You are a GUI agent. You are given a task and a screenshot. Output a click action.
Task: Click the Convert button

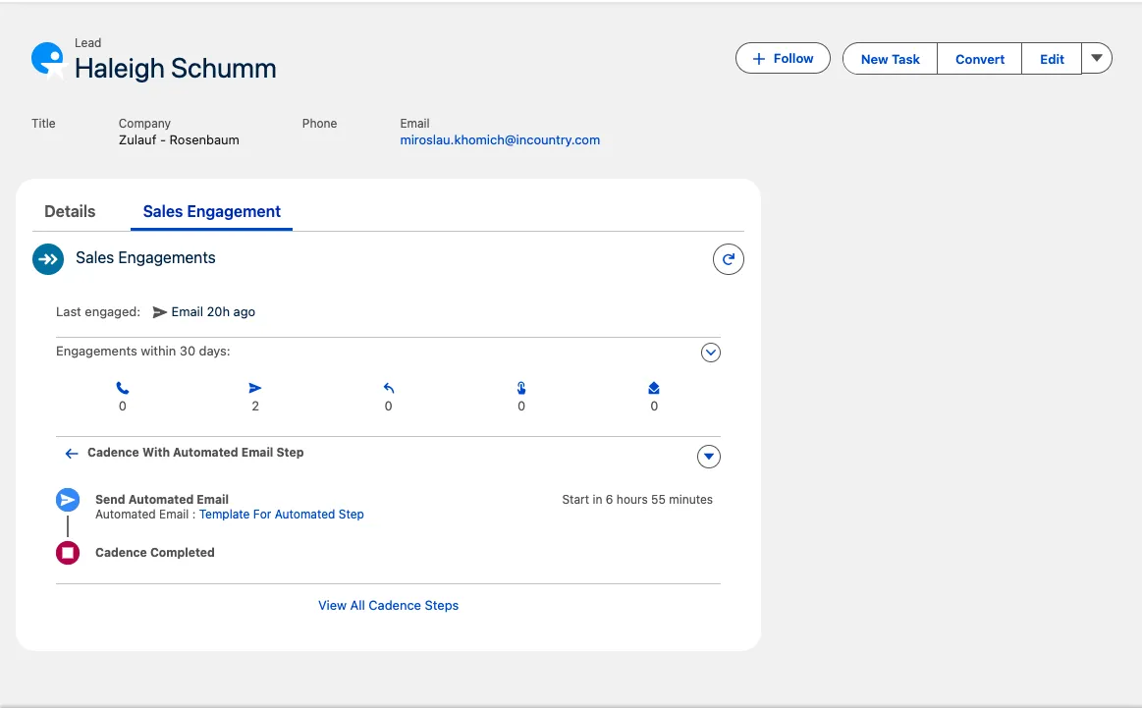click(979, 59)
